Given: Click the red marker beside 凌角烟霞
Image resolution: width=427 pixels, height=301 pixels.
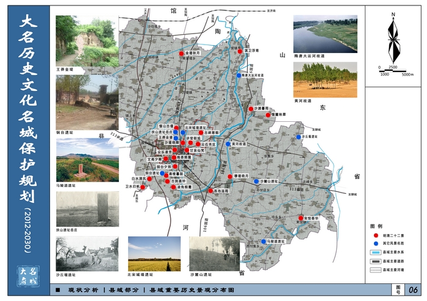Looking at the screenshot, I should [173, 187].
